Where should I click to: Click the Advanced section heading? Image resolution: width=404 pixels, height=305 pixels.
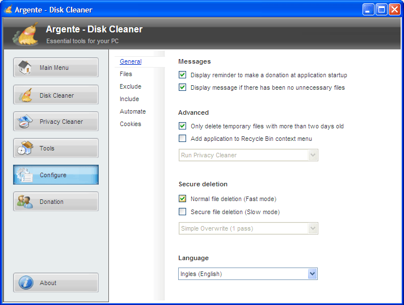tap(193, 112)
